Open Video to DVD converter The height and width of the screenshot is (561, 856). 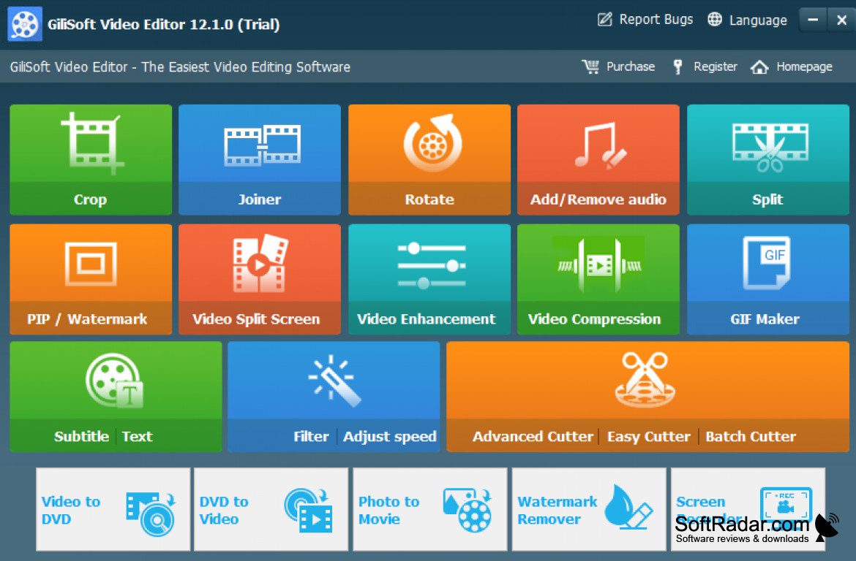point(113,509)
